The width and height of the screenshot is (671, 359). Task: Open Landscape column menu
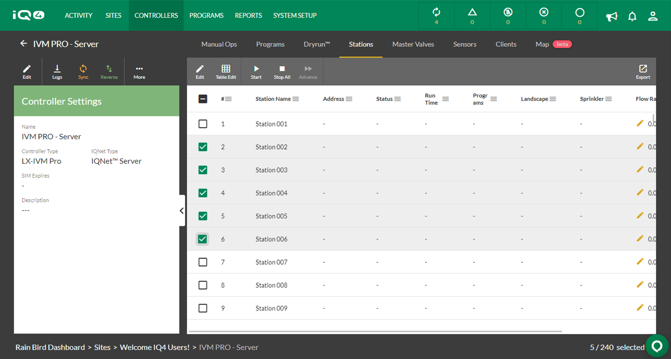553,99
